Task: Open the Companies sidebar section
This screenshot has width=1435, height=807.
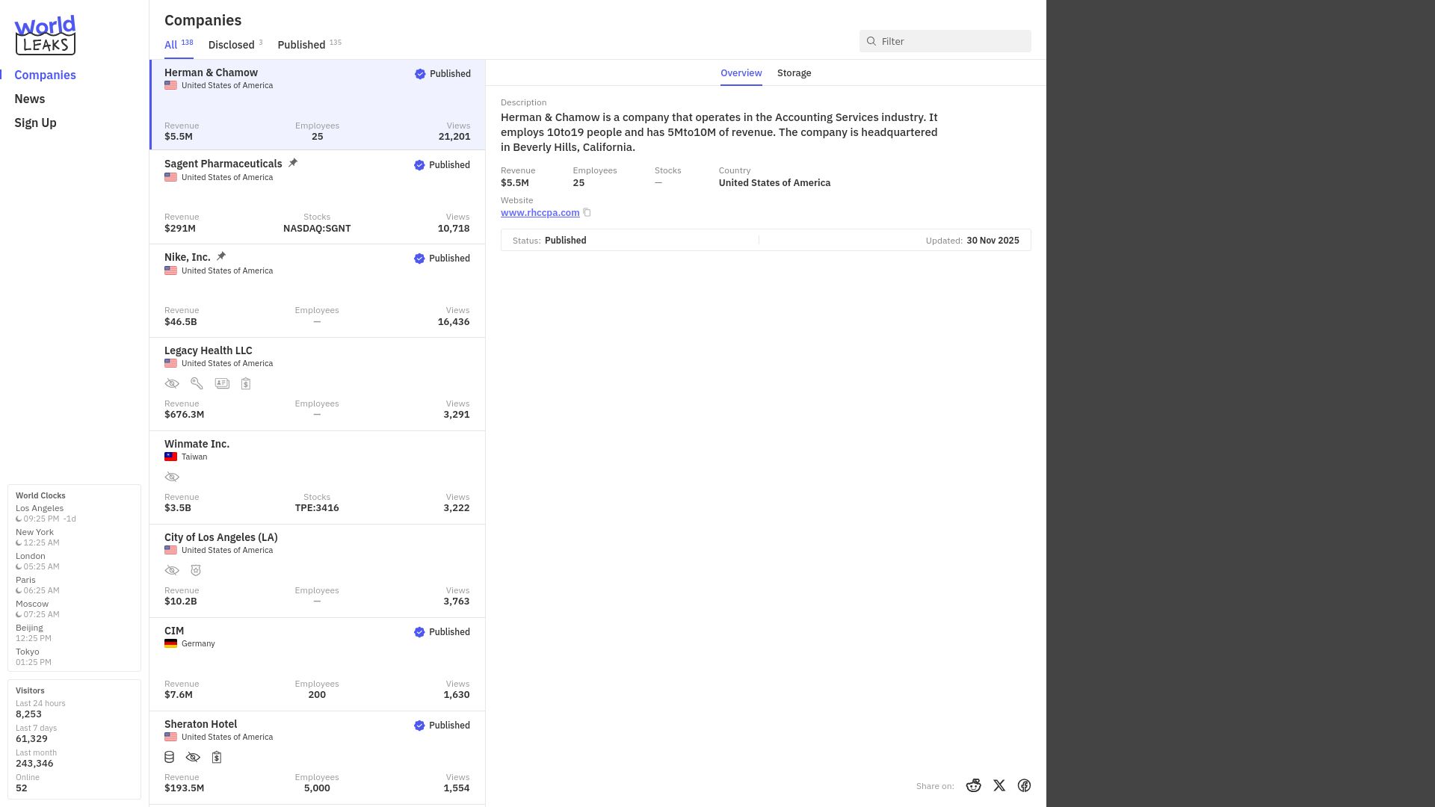Action: point(45,75)
